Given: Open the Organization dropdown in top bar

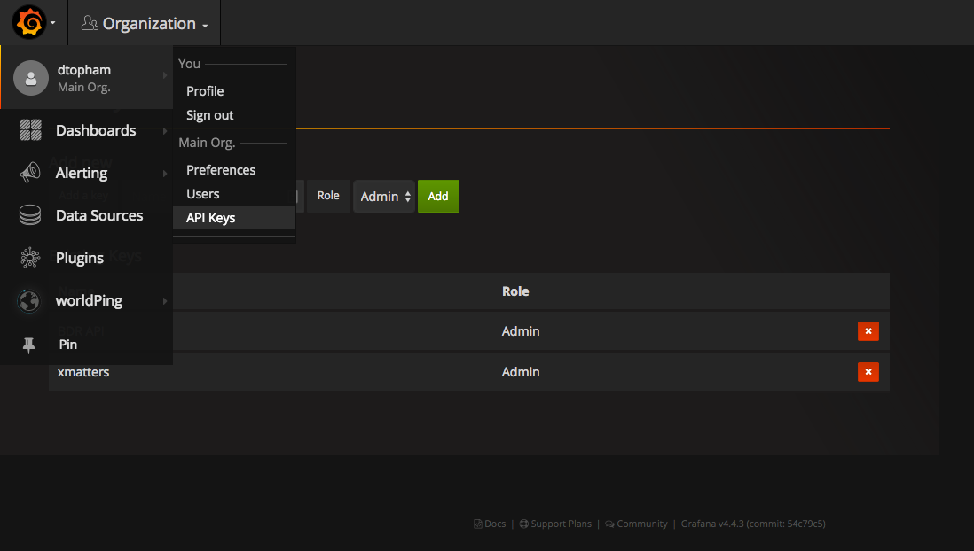Looking at the screenshot, I should click(x=144, y=23).
